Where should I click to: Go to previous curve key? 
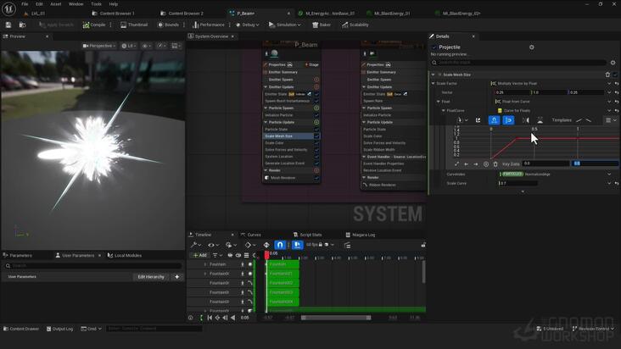[466, 163]
